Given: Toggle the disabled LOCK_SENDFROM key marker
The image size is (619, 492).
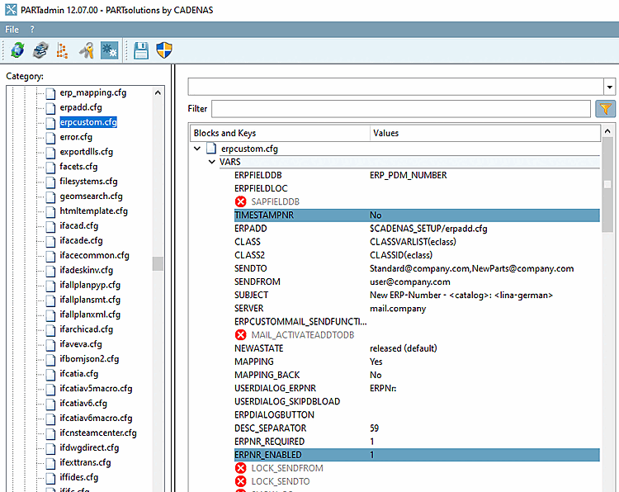Looking at the screenshot, I should pos(241,468).
